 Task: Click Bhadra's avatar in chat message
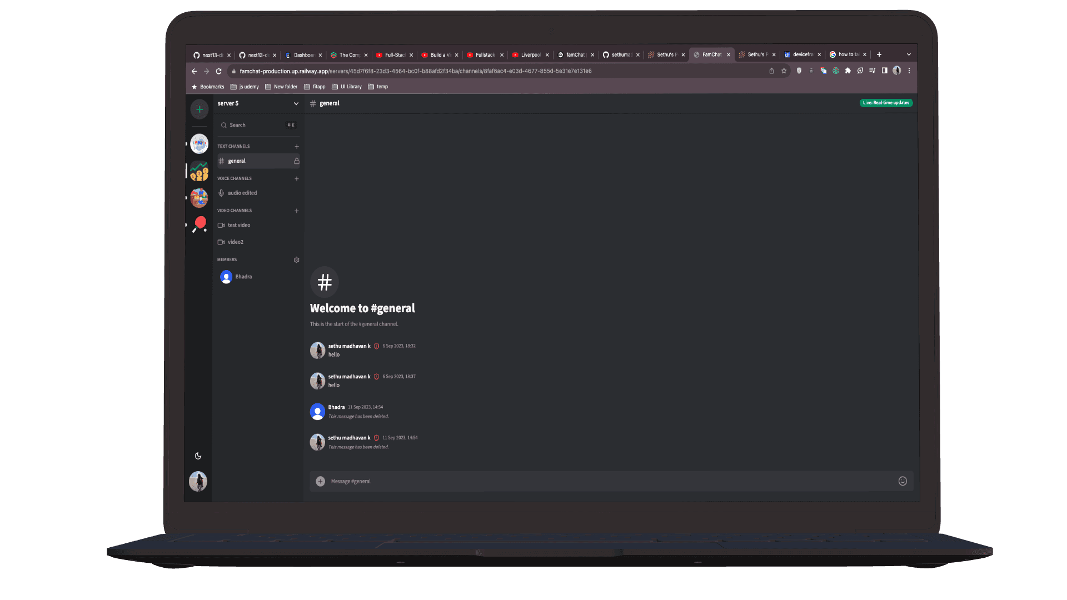317,412
